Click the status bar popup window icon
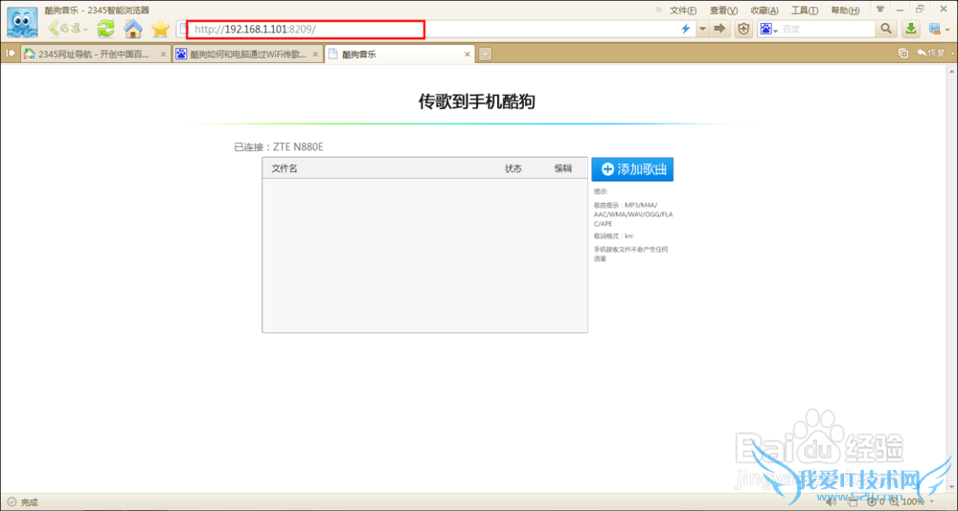 tap(853, 501)
